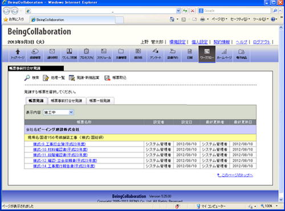Screen dimensions: 285x211
Task: Click the IE Home icon in the command bar
Action: [x=172, y=19]
